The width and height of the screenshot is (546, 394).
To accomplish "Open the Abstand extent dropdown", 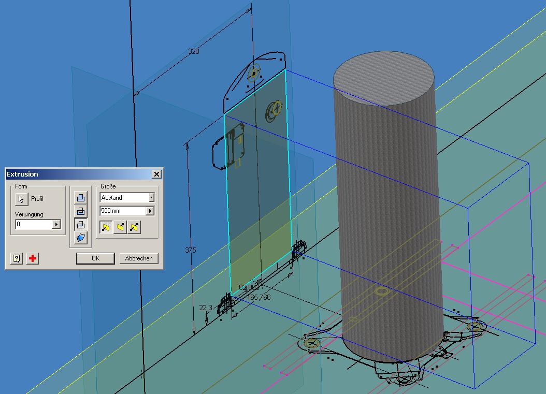I will [151, 198].
